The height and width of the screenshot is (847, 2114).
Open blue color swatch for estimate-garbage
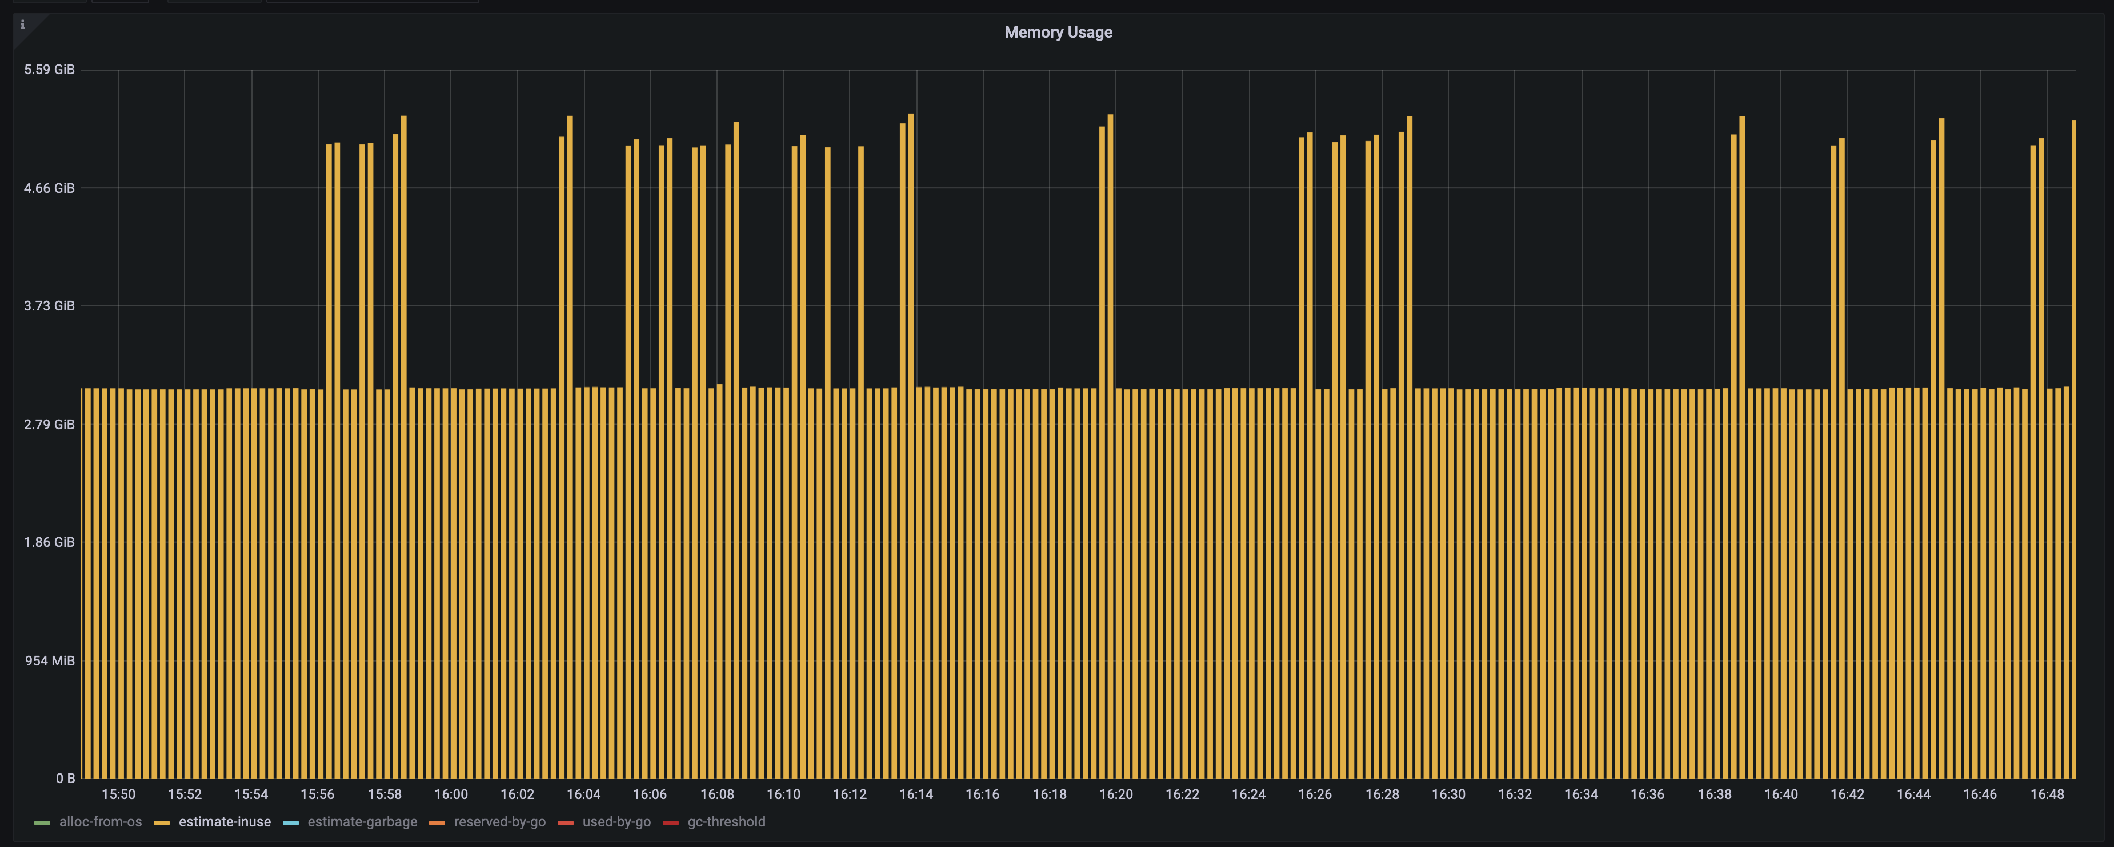point(290,822)
